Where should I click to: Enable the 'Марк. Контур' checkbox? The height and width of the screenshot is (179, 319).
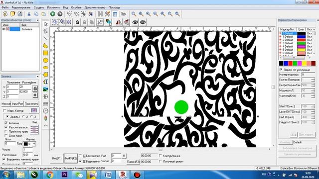pos(5,110)
